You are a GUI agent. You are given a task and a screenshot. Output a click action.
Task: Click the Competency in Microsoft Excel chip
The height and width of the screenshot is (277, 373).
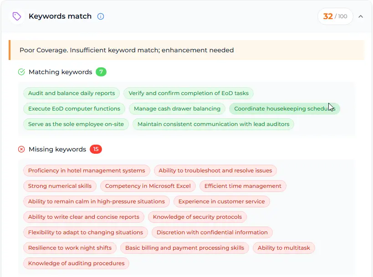[x=148, y=186]
